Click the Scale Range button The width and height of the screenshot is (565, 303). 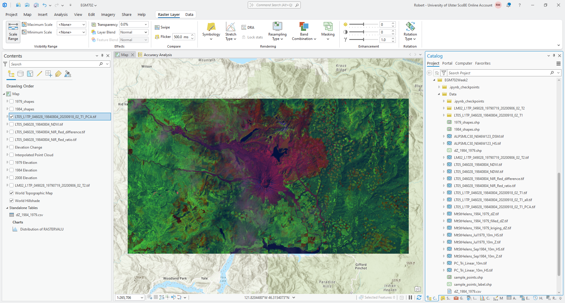tap(13, 32)
